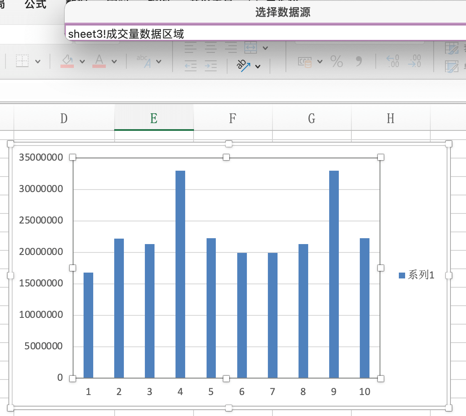466x416 pixels.
Task: Open the borders dropdown arrow
Action: coord(38,62)
